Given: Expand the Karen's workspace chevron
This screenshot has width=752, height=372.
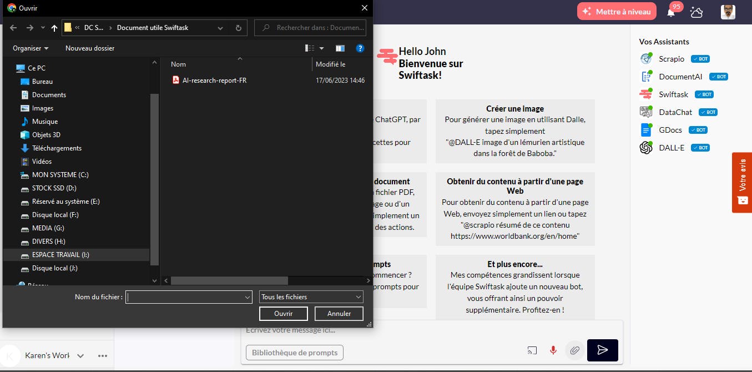Looking at the screenshot, I should (x=80, y=356).
